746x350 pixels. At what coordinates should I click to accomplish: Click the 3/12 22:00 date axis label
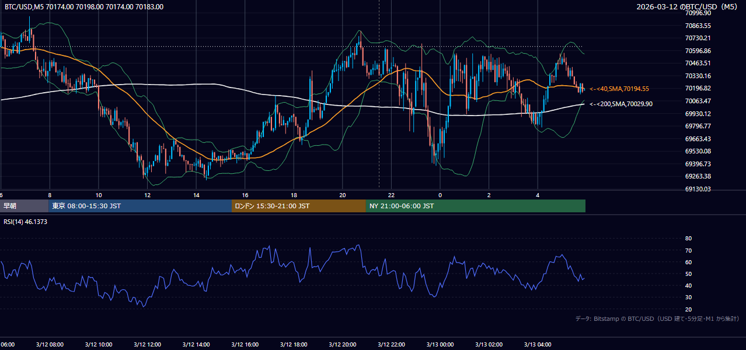[x=391, y=345]
